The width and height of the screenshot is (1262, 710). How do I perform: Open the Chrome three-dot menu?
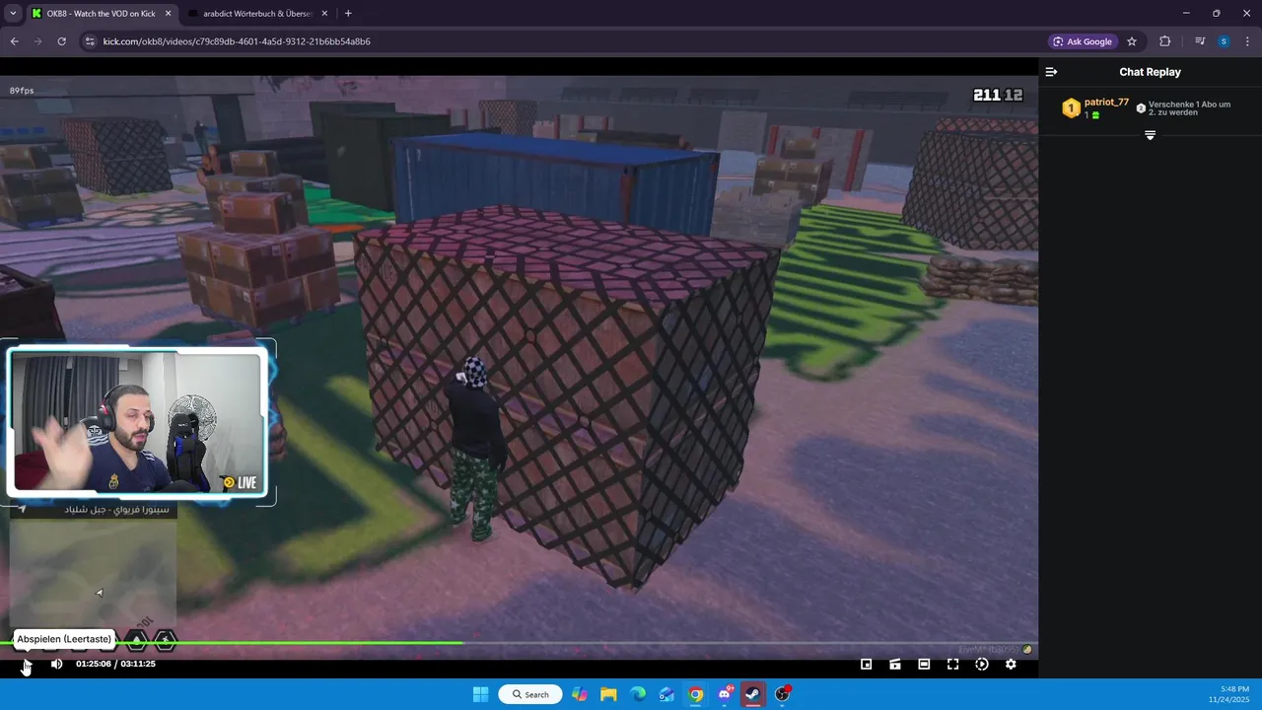(1247, 41)
